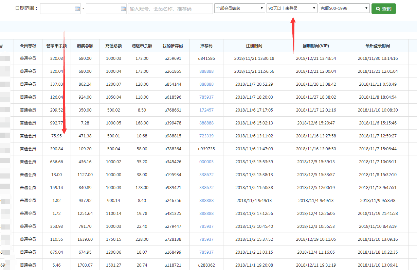Viewport: 417px width, 270px height.
Task: Select registration time 2018/11/21 13:30:18
Action: (254, 58)
